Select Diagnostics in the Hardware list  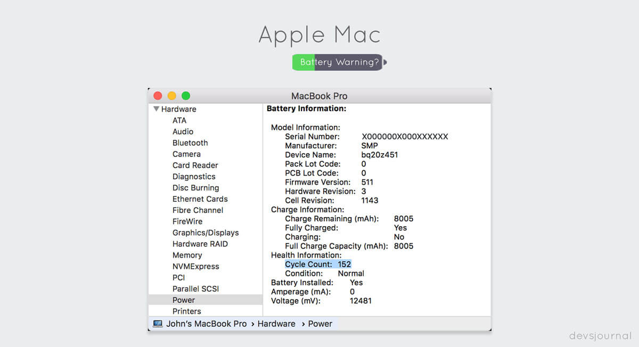click(x=194, y=176)
